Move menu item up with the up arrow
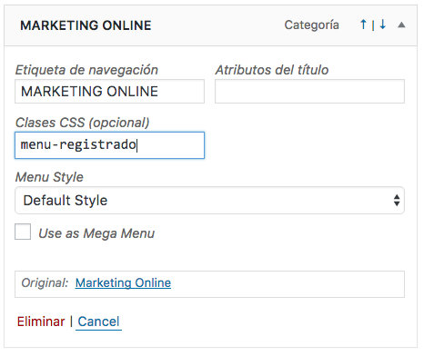The width and height of the screenshot is (424, 356). (363, 25)
